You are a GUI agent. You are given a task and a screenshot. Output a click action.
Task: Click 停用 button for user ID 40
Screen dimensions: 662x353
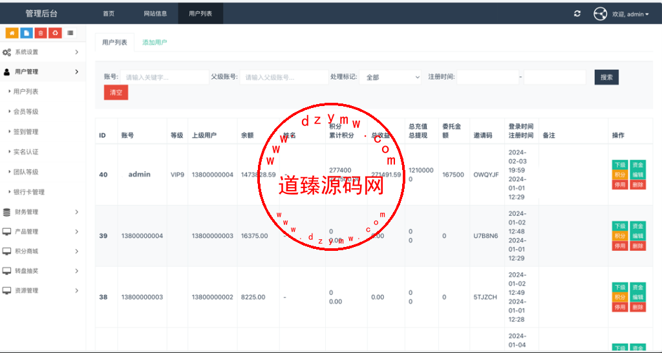(620, 184)
